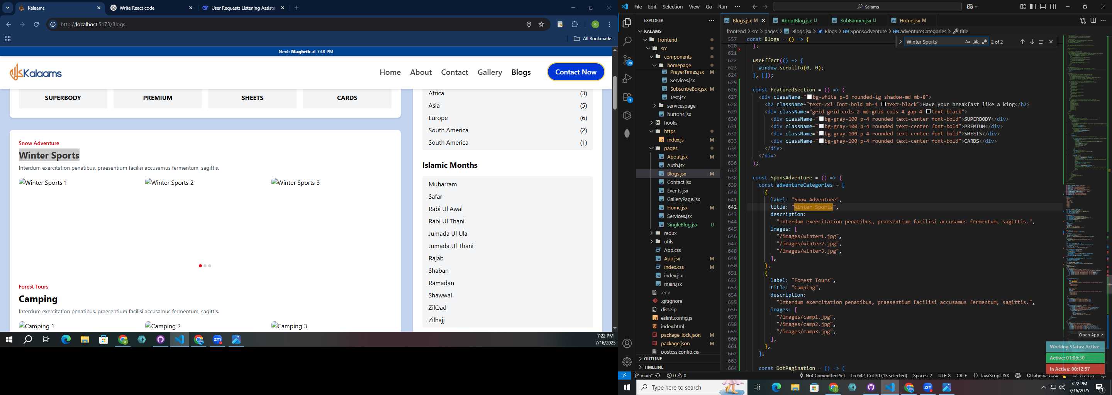
Task: Select the third Winter Sports carousel dot
Action: (210, 266)
